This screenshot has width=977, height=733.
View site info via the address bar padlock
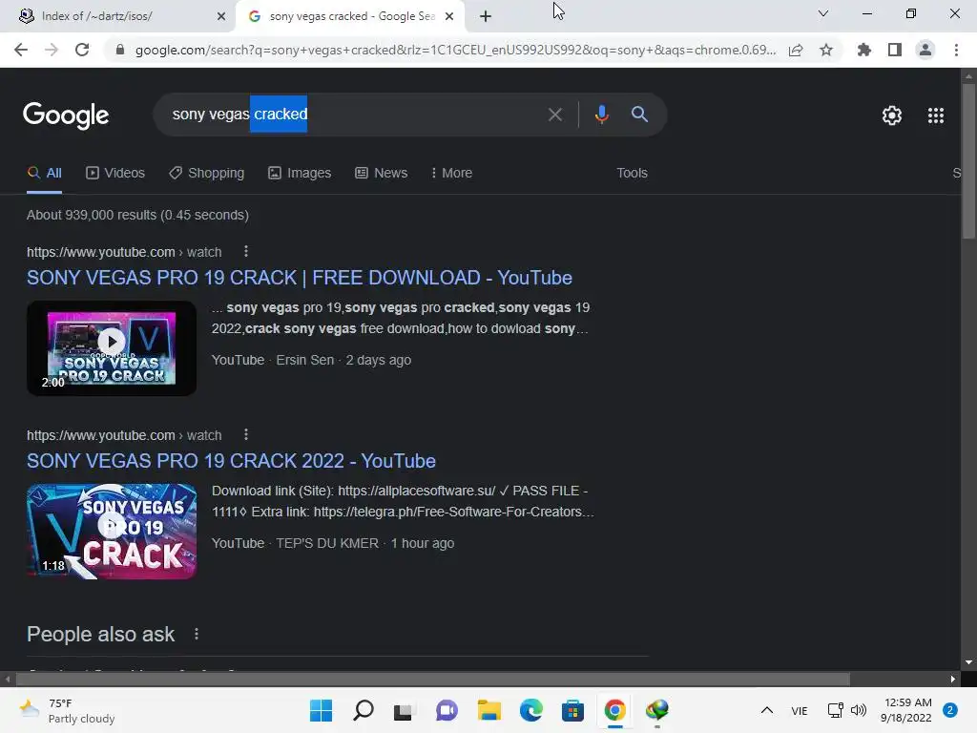pyautogui.click(x=120, y=50)
